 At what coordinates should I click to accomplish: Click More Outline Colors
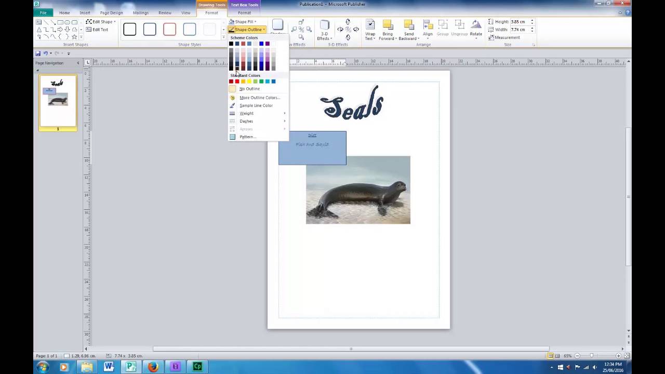(259, 98)
